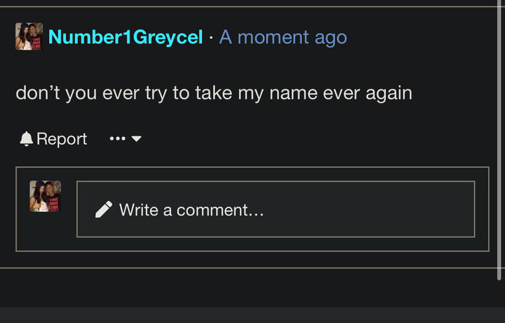Expand the down caret next to the dots
This screenshot has height=323, width=505.
[x=136, y=139]
